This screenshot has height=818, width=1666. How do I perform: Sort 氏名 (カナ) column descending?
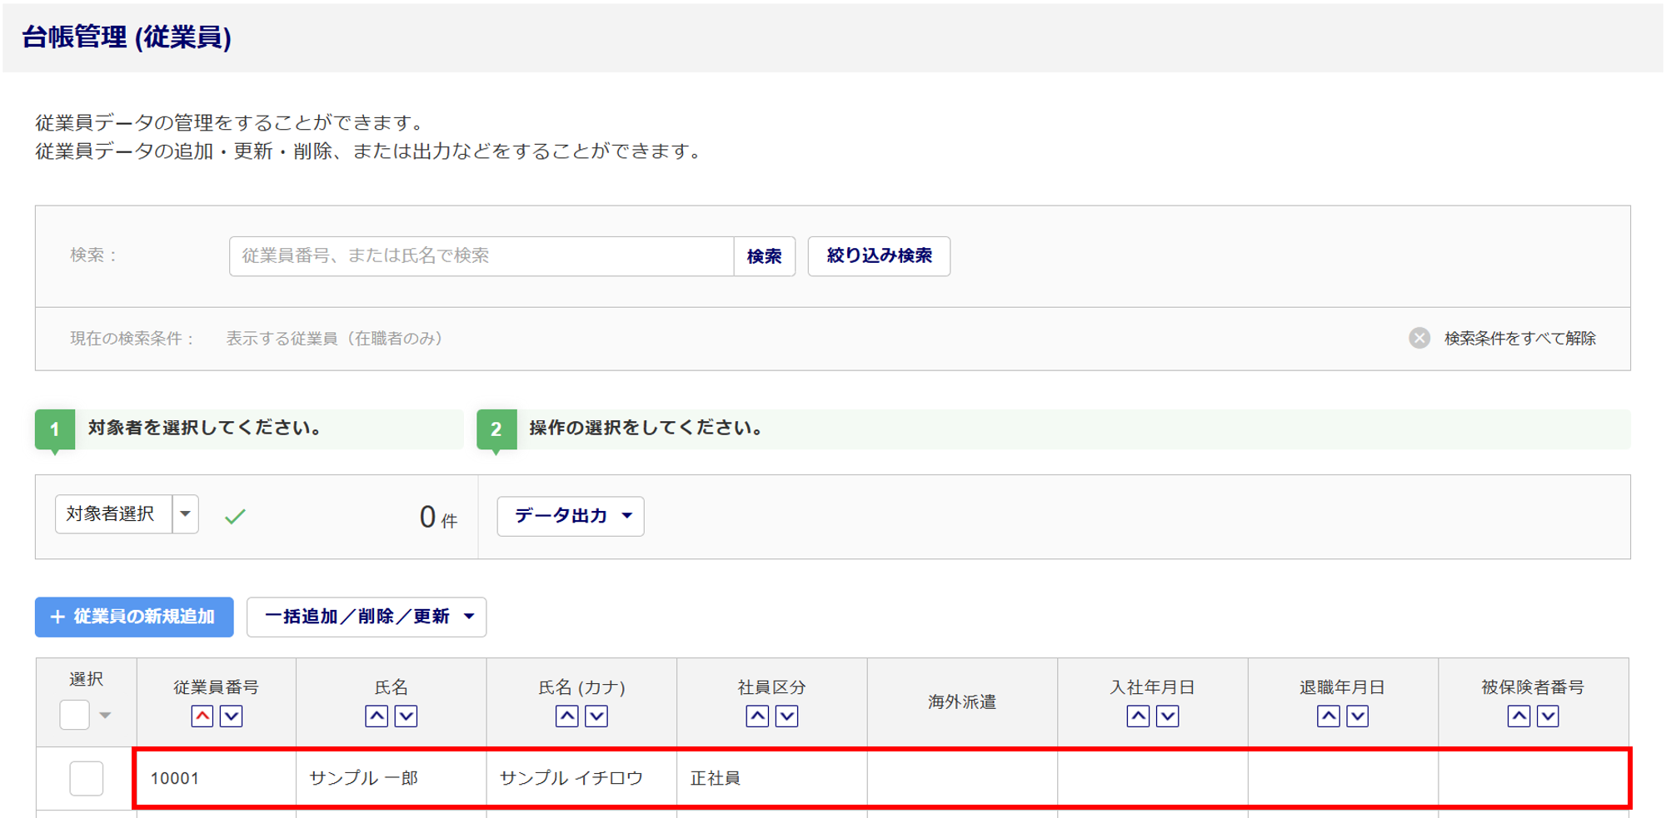coord(596,716)
